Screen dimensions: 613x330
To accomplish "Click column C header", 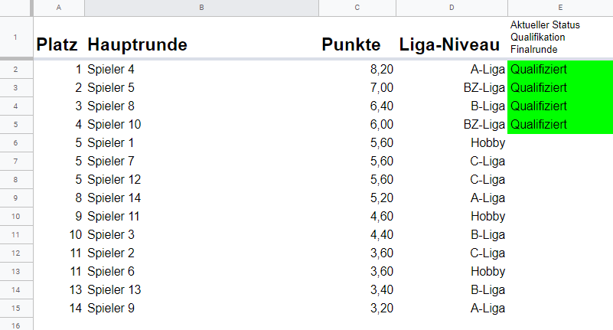I will [357, 8].
